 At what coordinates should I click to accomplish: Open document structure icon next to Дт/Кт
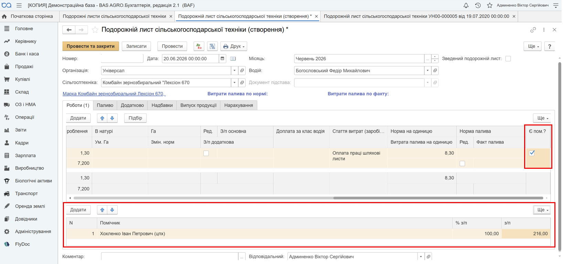(212, 46)
